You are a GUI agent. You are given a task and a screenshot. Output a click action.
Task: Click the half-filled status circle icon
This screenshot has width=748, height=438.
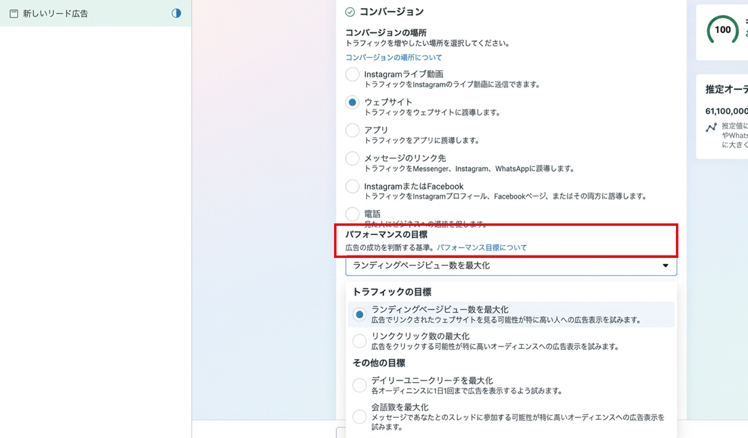(176, 13)
